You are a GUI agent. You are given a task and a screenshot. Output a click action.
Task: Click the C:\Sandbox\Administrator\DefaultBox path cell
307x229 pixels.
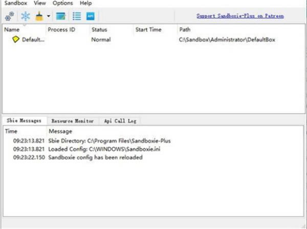coord(227,40)
